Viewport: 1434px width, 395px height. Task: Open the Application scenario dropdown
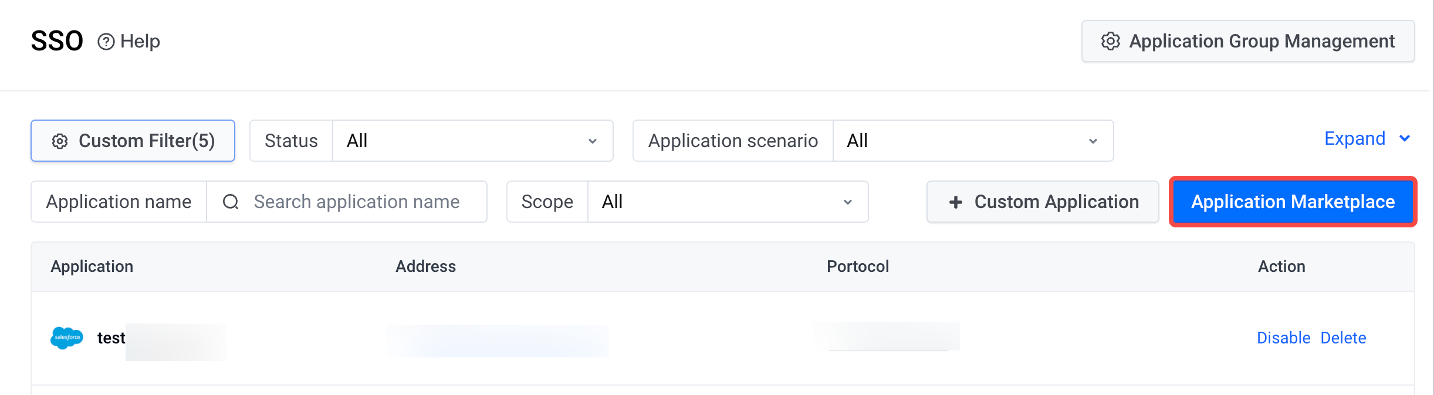click(x=973, y=141)
